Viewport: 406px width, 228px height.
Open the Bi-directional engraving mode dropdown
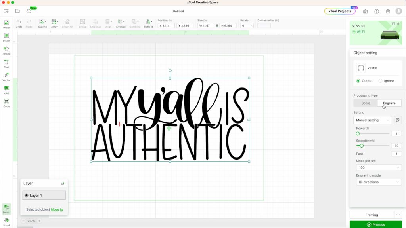click(379, 182)
